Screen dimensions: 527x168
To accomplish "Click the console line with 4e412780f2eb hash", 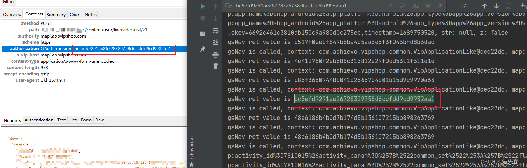I will [x=331, y=61].
